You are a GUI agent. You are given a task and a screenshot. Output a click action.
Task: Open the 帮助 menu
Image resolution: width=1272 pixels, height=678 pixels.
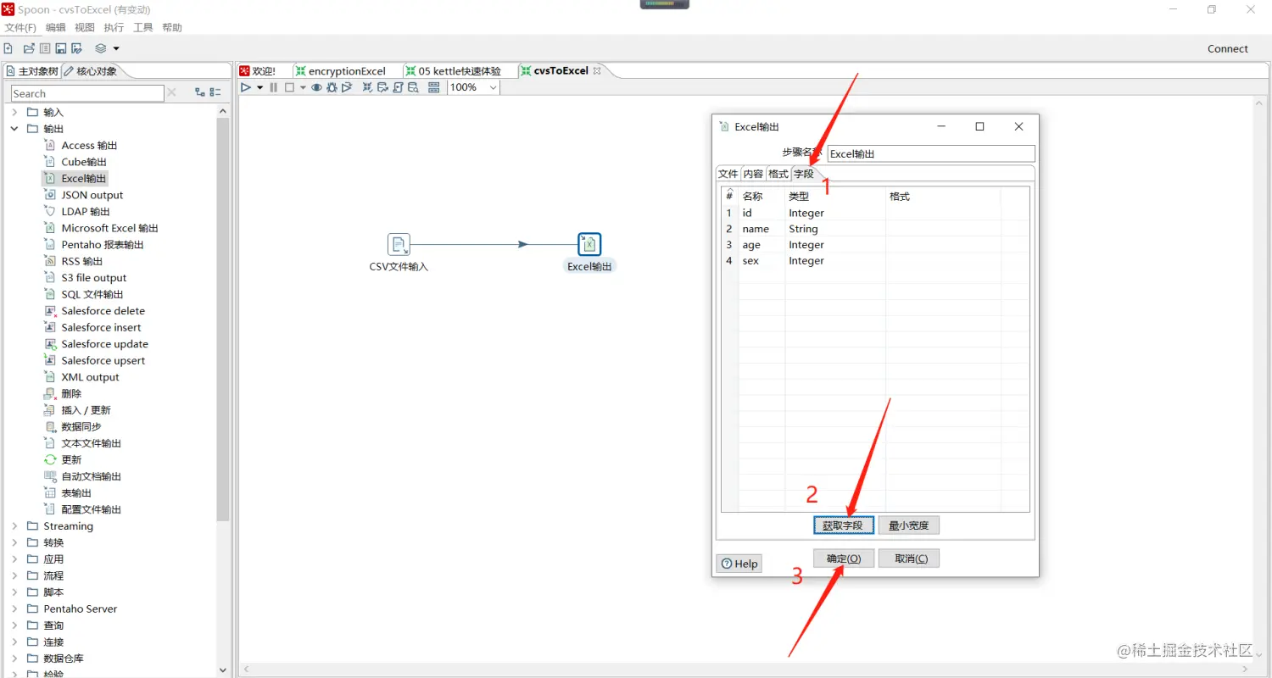point(172,28)
